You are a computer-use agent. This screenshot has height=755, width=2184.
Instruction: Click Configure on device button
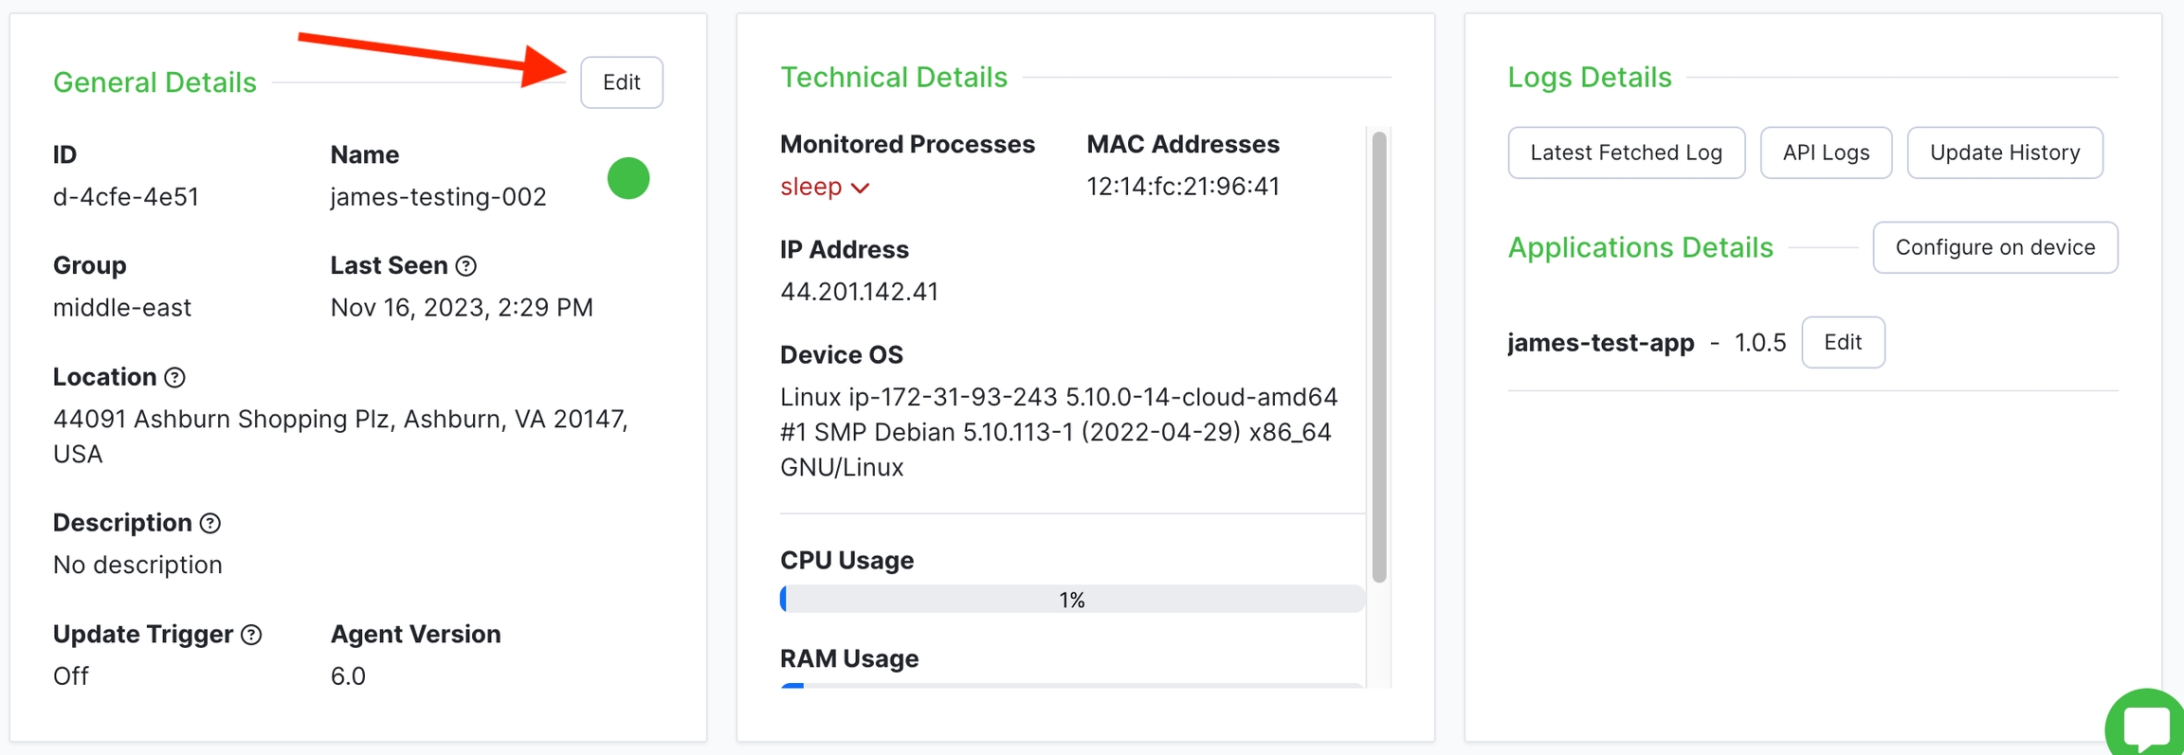(x=1994, y=247)
